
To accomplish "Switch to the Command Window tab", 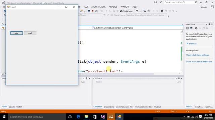I will point(125,107).
